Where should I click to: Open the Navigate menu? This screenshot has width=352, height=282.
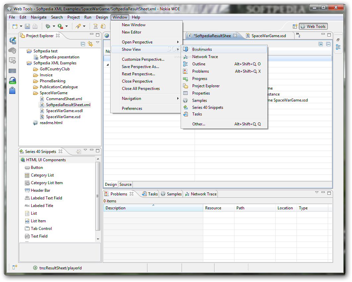click(39, 17)
